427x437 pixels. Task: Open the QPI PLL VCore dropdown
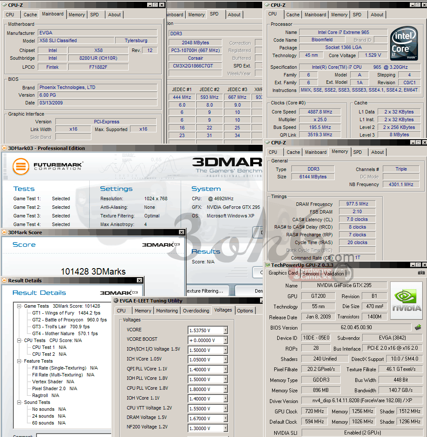[225, 370]
